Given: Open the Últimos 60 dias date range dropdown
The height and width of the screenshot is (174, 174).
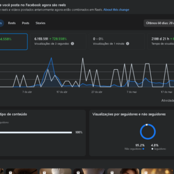Looking at the screenshot, I should click(x=159, y=23).
